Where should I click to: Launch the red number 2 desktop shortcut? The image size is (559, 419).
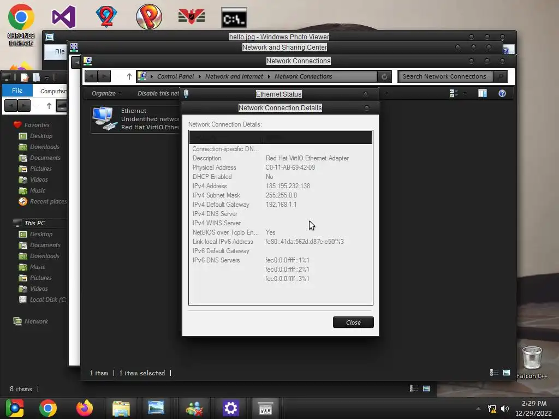coord(106,16)
